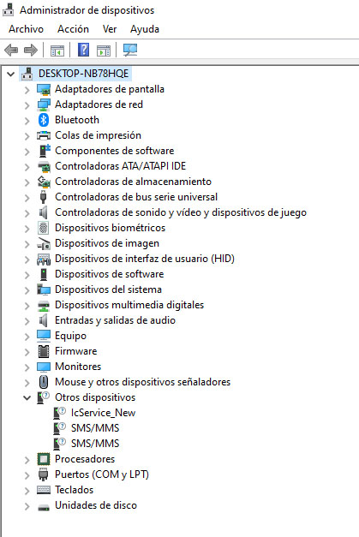Select the IcService_New unknown device

(x=103, y=413)
